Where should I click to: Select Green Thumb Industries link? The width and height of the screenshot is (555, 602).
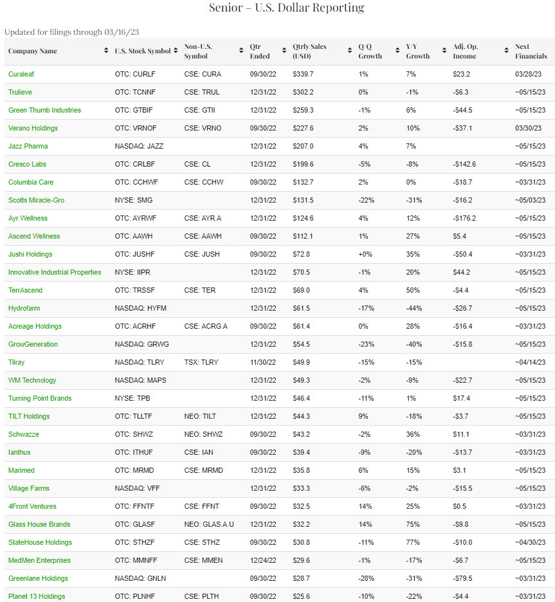pos(44,110)
